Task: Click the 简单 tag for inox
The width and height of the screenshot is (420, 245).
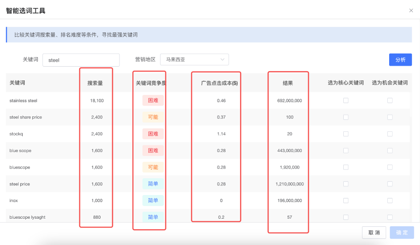Action: [153, 201]
